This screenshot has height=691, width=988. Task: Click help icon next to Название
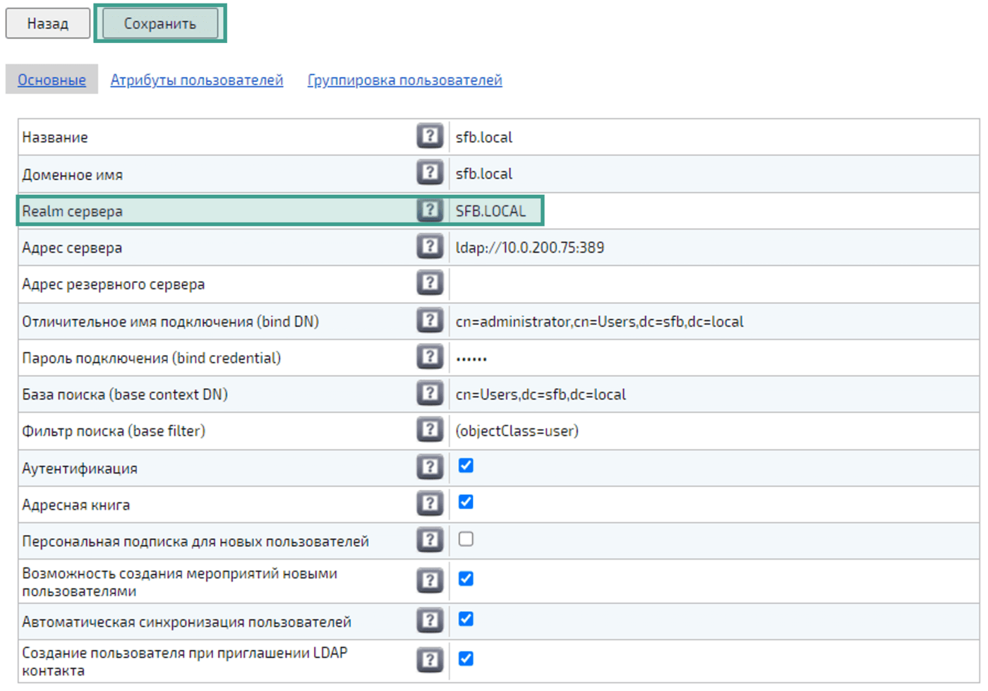[429, 136]
